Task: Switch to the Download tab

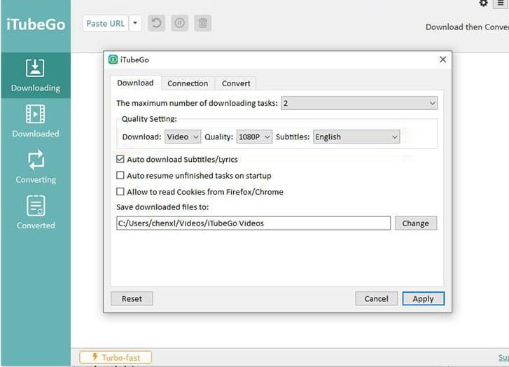Action: pos(135,83)
